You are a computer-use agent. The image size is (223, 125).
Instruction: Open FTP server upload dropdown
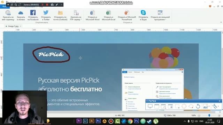[76, 15]
